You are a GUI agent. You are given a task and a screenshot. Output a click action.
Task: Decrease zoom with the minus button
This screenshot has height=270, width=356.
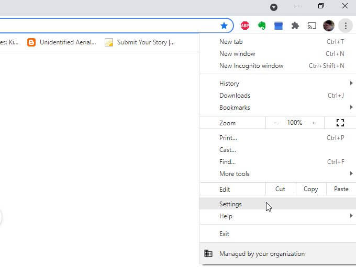coord(276,123)
